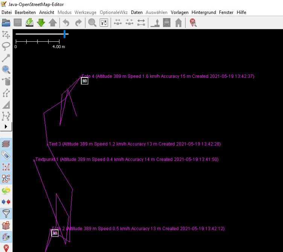Open the magnifier Search tool in the toolbar

click(x=92, y=23)
